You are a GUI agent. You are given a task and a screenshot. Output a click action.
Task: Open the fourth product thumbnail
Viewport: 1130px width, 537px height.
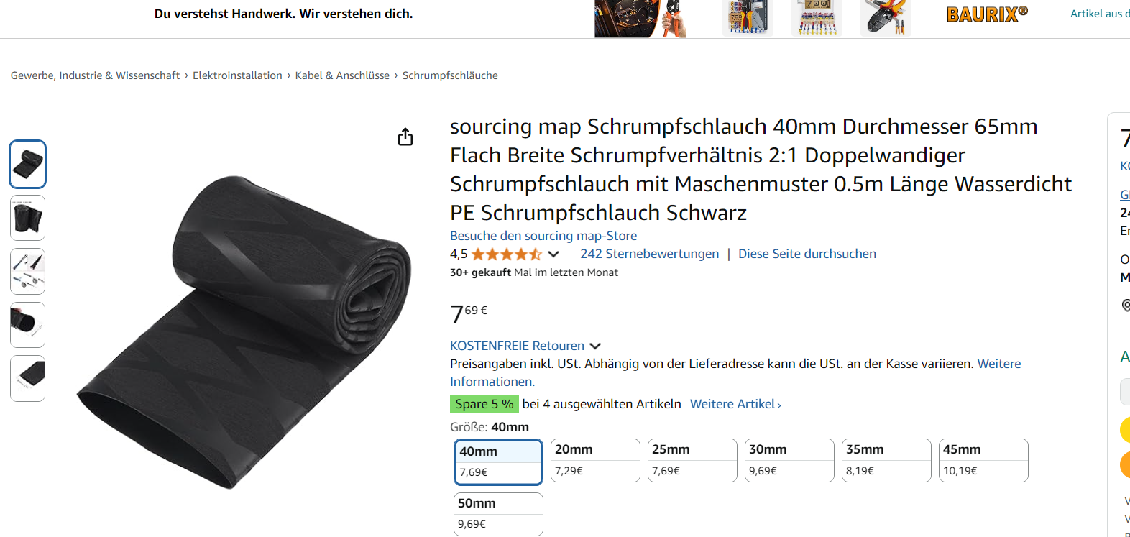pyautogui.click(x=28, y=325)
